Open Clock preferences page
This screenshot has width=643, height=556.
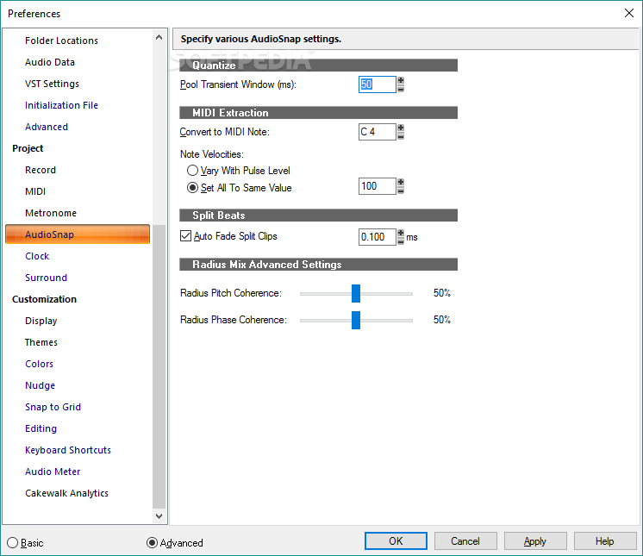pos(37,256)
